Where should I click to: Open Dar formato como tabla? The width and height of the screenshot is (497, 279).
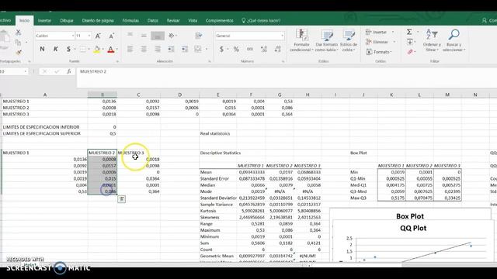coord(326,40)
